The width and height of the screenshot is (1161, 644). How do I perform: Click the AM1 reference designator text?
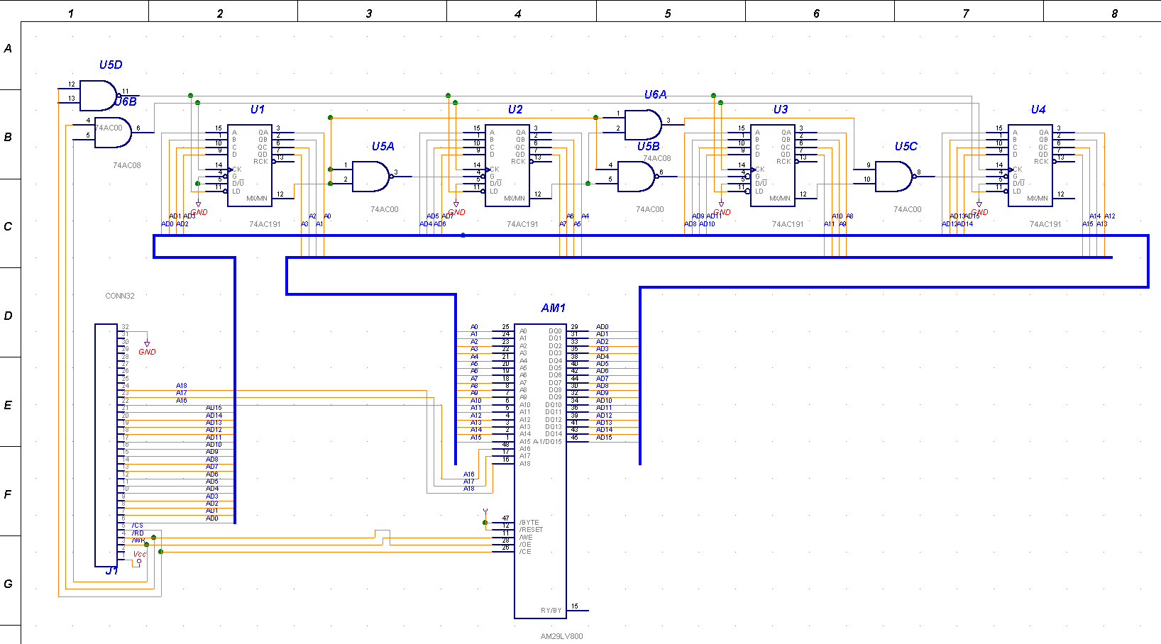[553, 308]
